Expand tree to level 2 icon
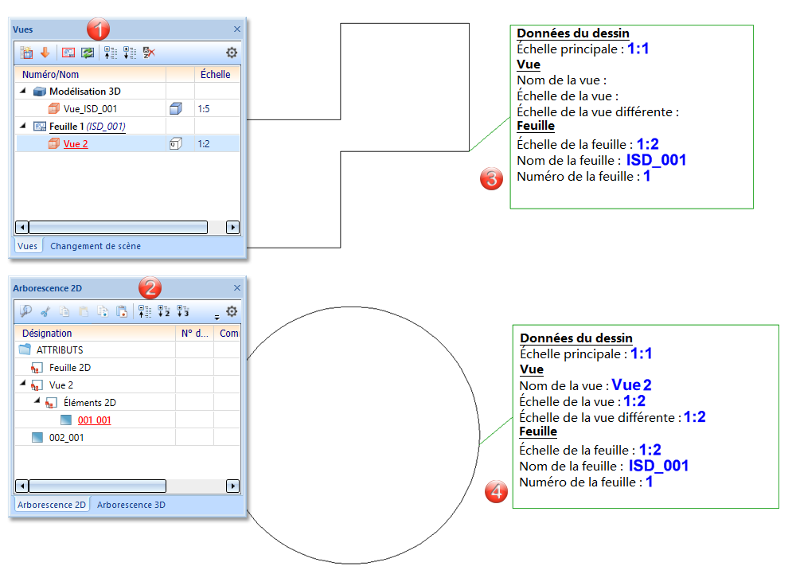Viewport: 796px width, 578px height. coord(163,310)
